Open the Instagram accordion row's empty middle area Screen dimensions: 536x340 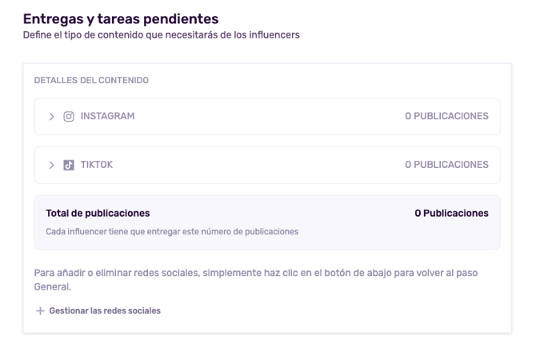264,116
